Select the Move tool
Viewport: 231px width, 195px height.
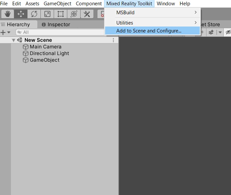point(21,14)
